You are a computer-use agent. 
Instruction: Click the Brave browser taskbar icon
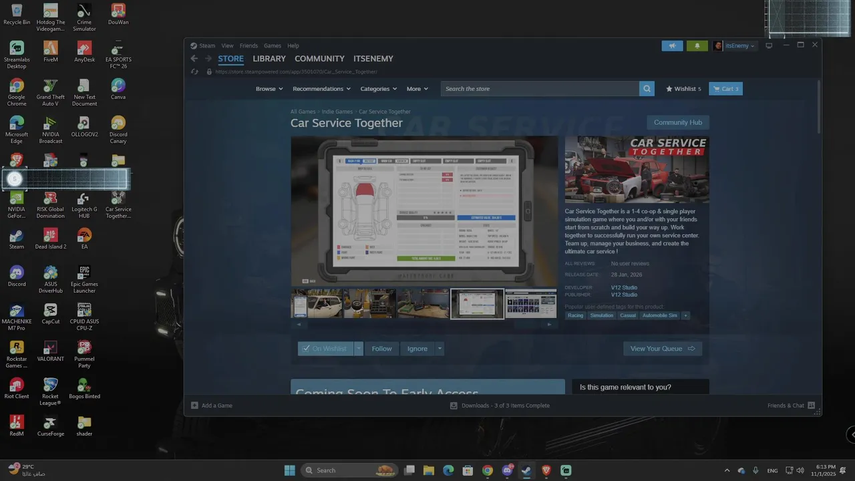click(x=546, y=470)
